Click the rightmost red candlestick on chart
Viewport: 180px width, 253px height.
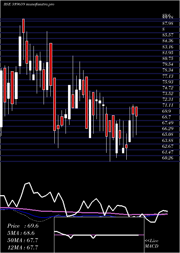pos(136,111)
